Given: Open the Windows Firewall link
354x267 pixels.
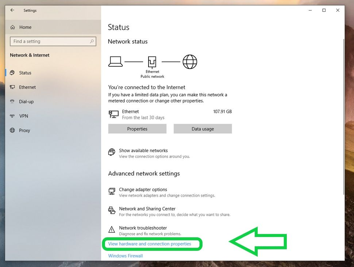Looking at the screenshot, I should tap(125, 256).
